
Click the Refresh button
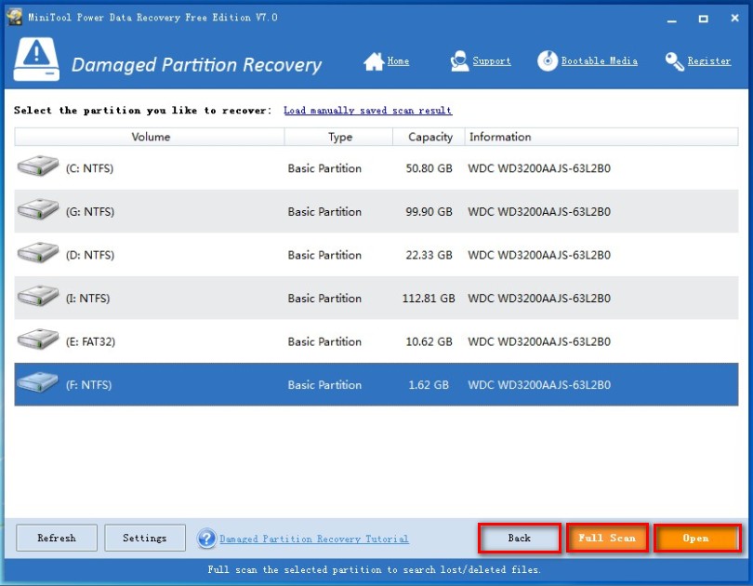click(x=57, y=538)
